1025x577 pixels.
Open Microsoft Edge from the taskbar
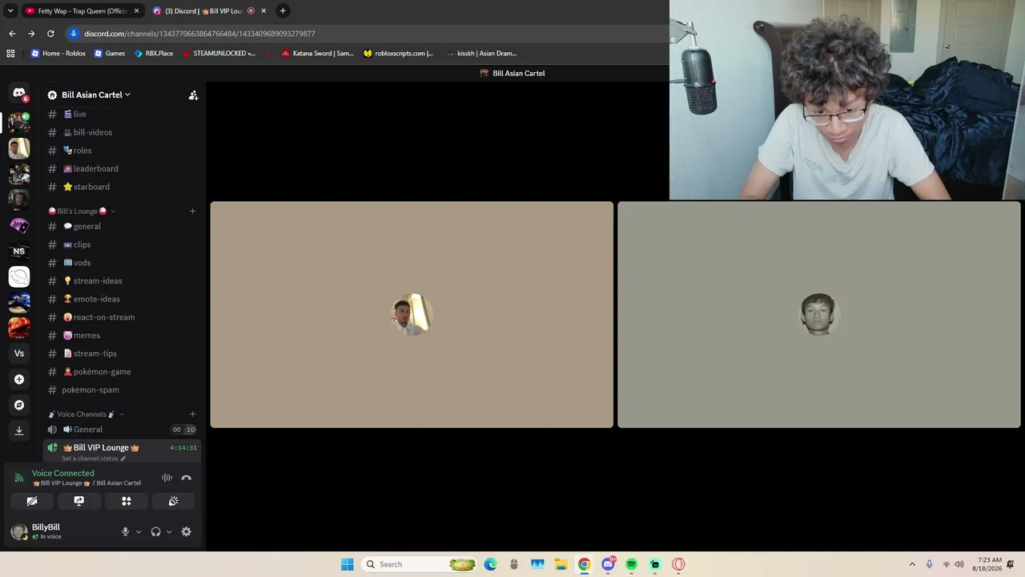(491, 564)
